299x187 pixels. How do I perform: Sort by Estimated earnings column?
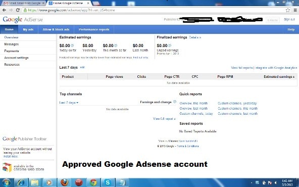(x=279, y=76)
